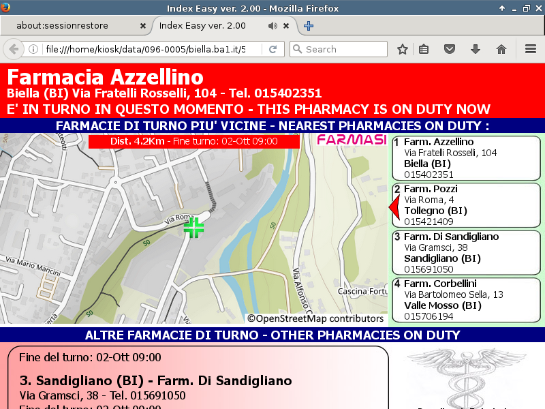Click the Pocket save icon
The height and width of the screenshot is (409, 545).
pyautogui.click(x=450, y=49)
